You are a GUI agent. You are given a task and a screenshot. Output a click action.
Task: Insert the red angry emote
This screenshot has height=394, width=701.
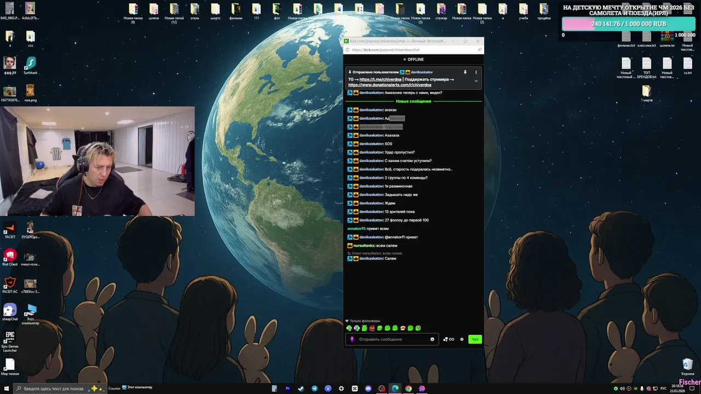372,328
